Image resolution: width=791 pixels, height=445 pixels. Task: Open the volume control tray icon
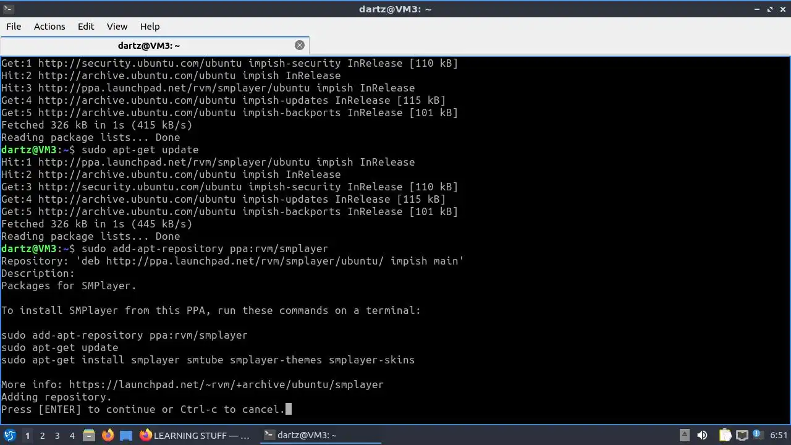[x=702, y=436]
